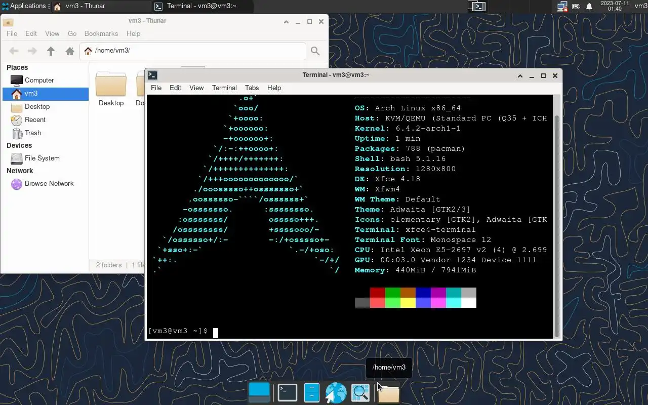
Task: Launch File Manager from dock
Action: pos(312,393)
